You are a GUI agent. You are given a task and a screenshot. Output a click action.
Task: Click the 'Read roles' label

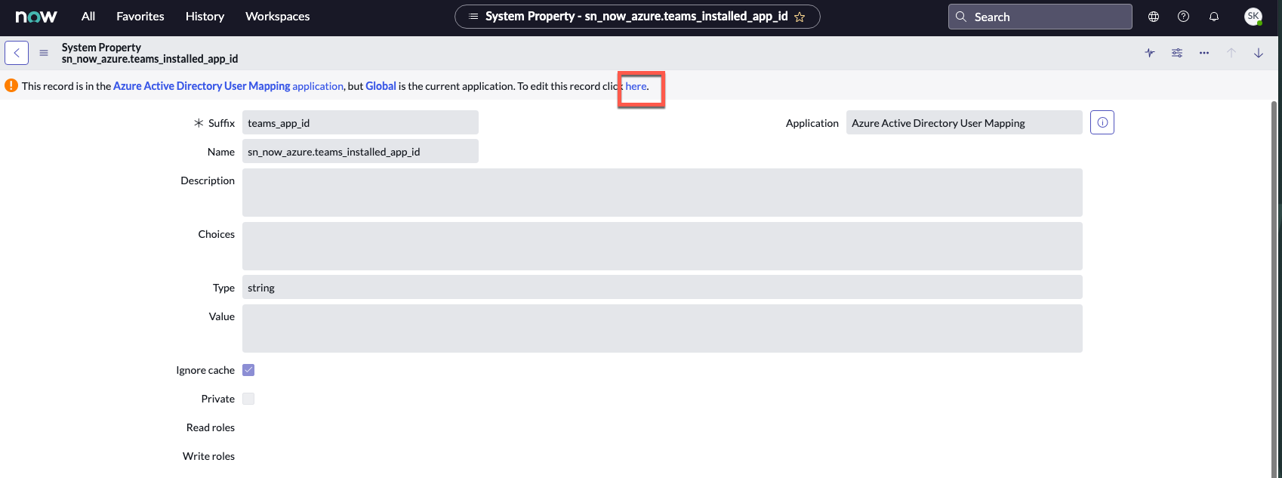point(211,427)
